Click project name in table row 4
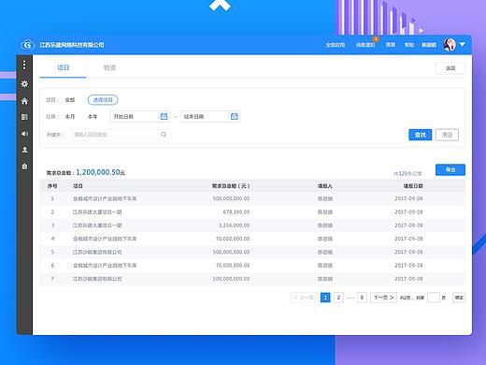This screenshot has height=365, width=486. pos(105,239)
